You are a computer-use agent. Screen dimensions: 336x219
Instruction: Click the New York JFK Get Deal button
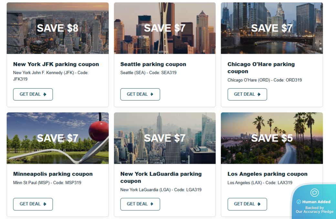click(33, 94)
